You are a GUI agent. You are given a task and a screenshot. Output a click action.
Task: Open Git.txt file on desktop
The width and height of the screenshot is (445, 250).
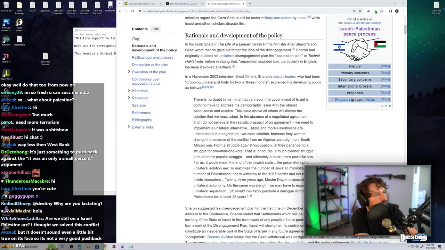pos(32,7)
